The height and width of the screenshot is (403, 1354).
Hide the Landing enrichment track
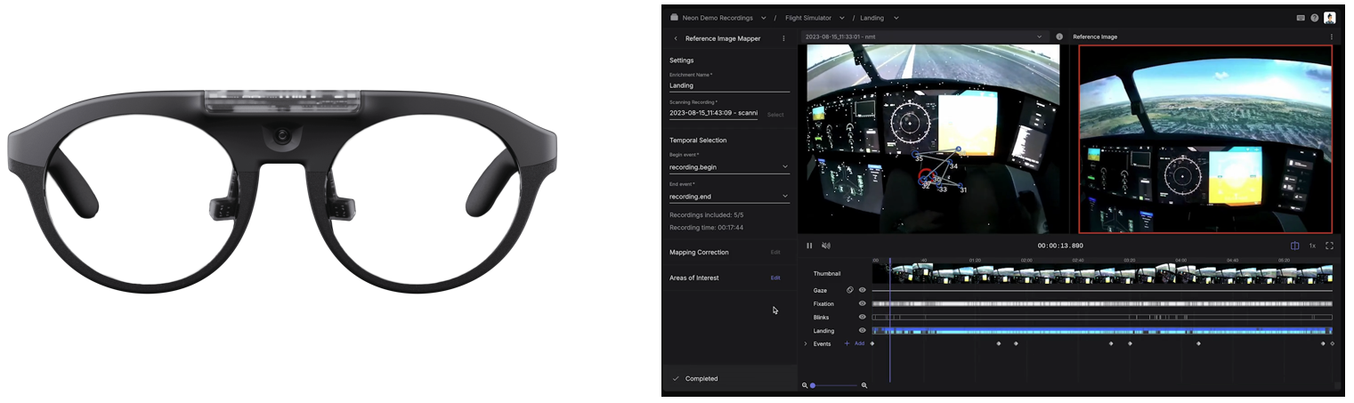pyautogui.click(x=862, y=330)
